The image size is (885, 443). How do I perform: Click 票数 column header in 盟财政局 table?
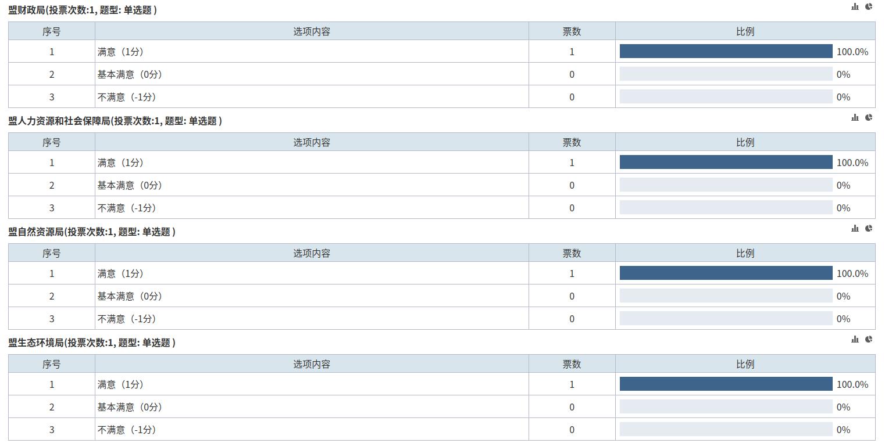(x=572, y=31)
